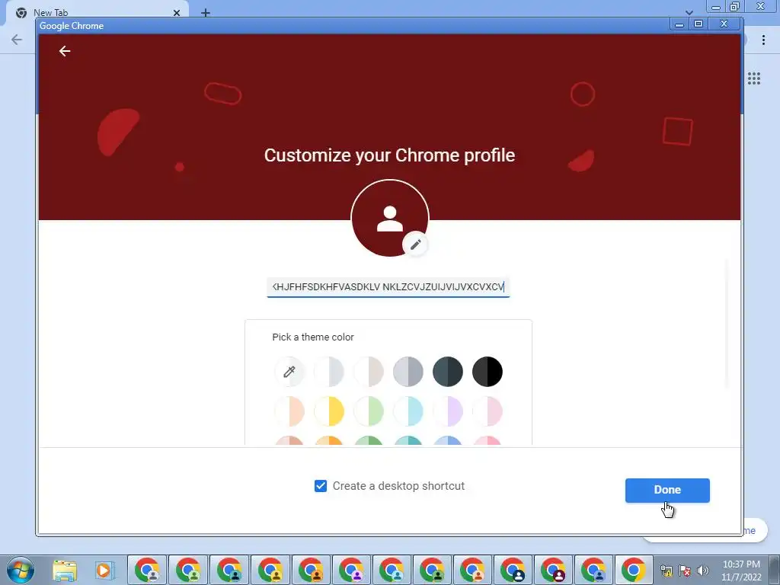
Task: Pick the light pink theme color
Action: 487,411
